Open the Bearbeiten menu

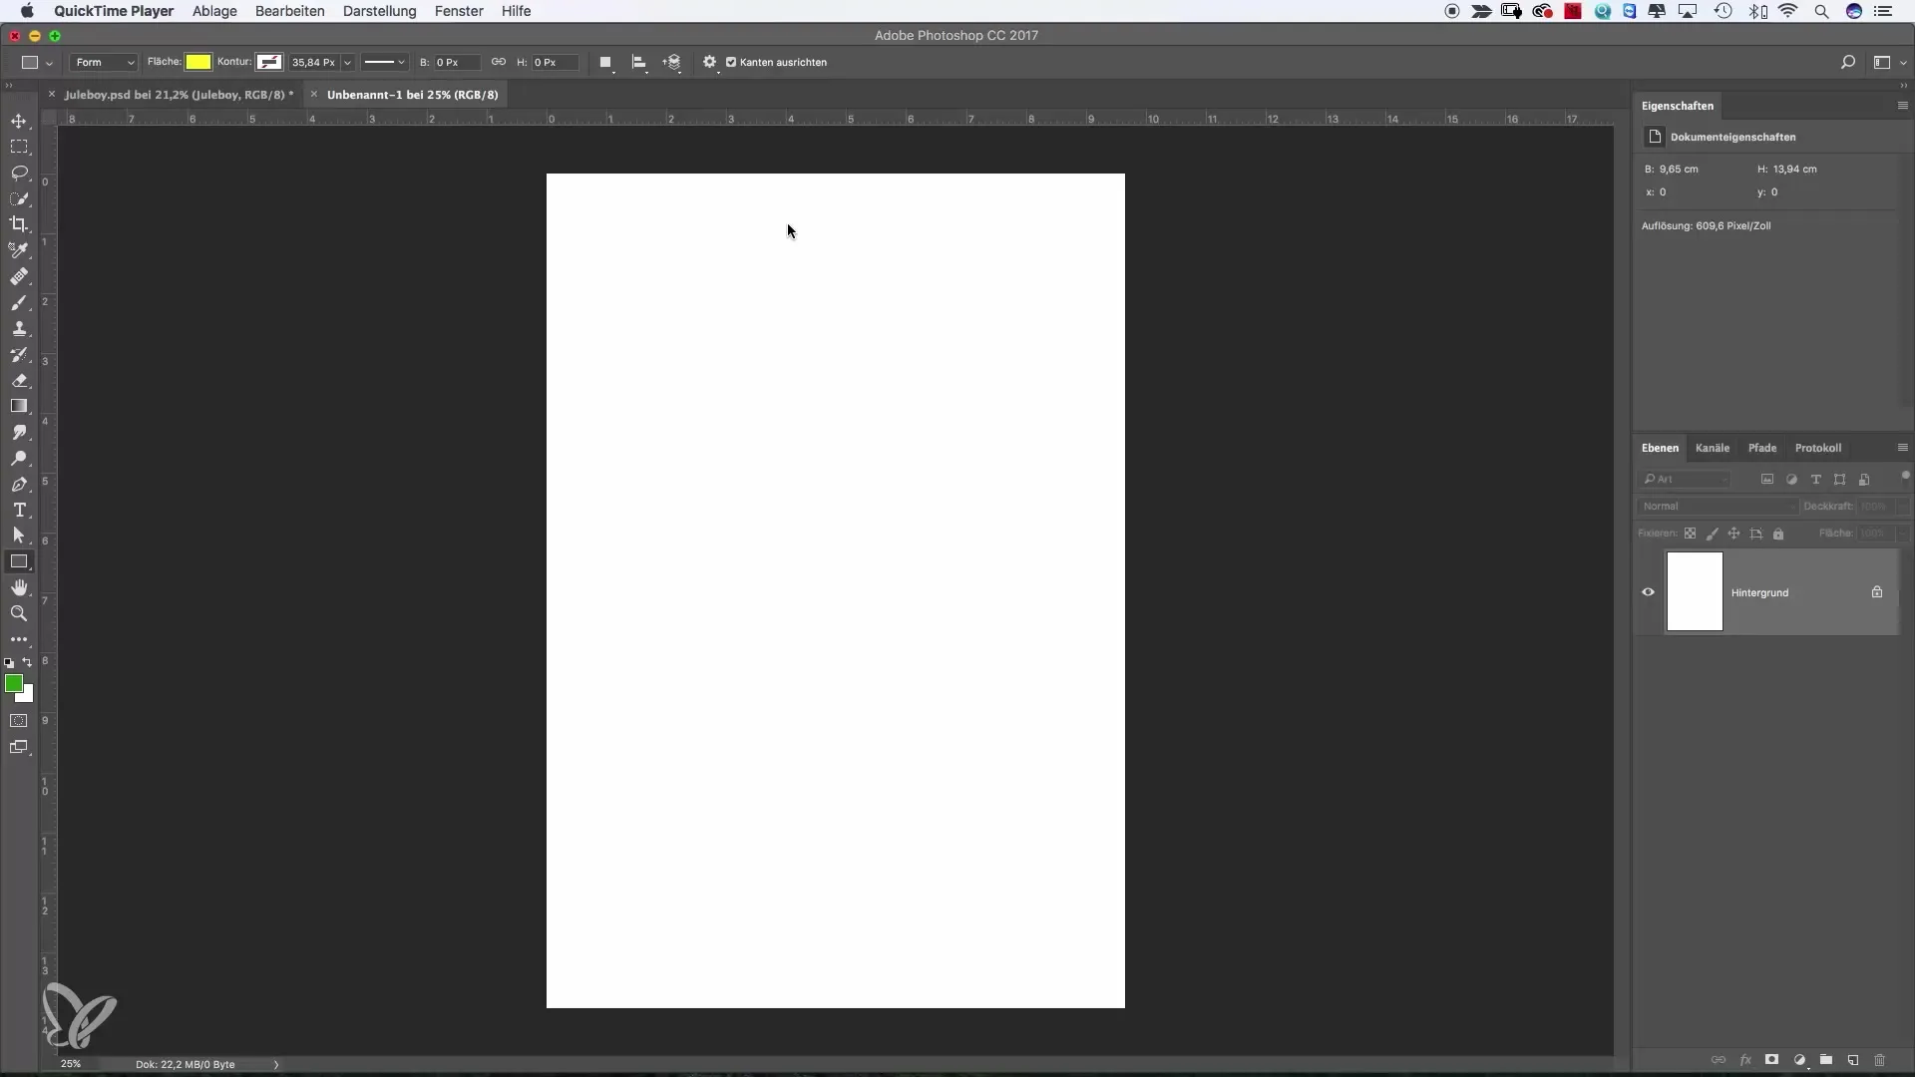[290, 11]
